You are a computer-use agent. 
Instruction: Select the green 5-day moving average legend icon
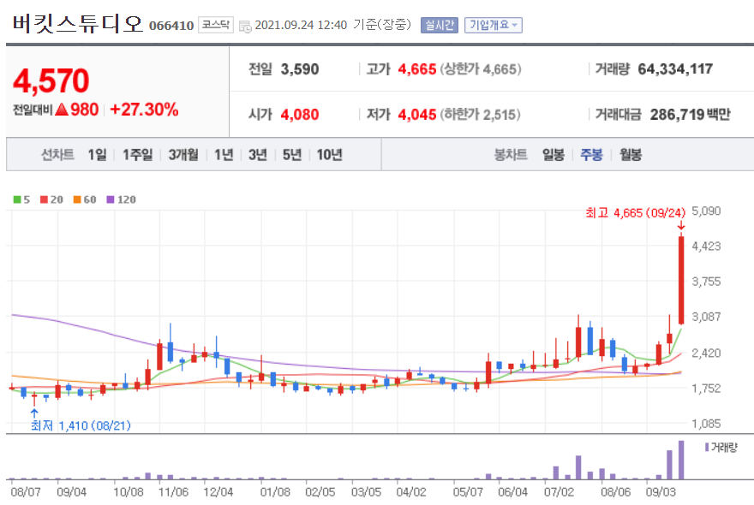17,198
